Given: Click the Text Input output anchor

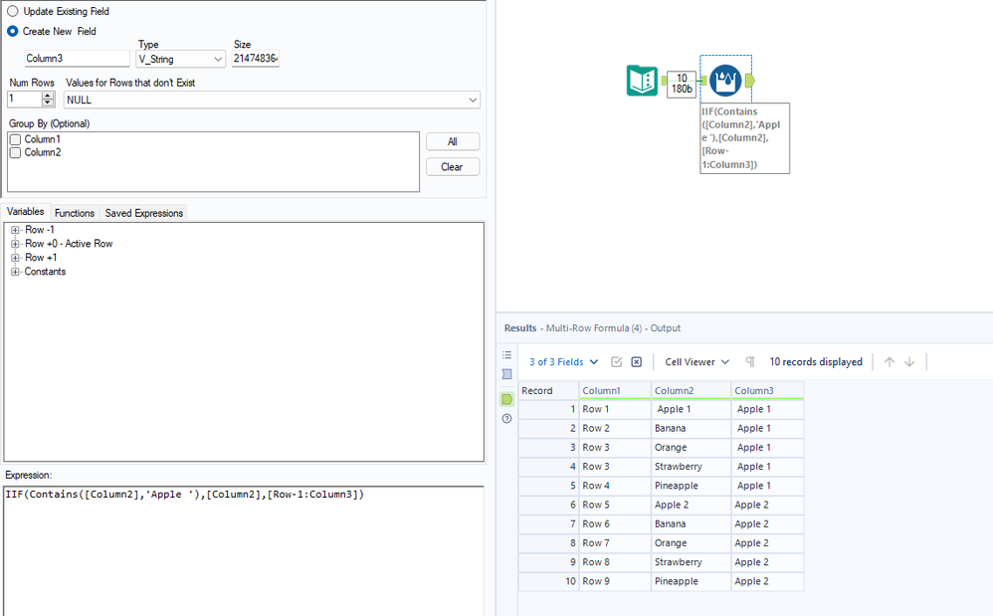Looking at the screenshot, I should (x=663, y=81).
